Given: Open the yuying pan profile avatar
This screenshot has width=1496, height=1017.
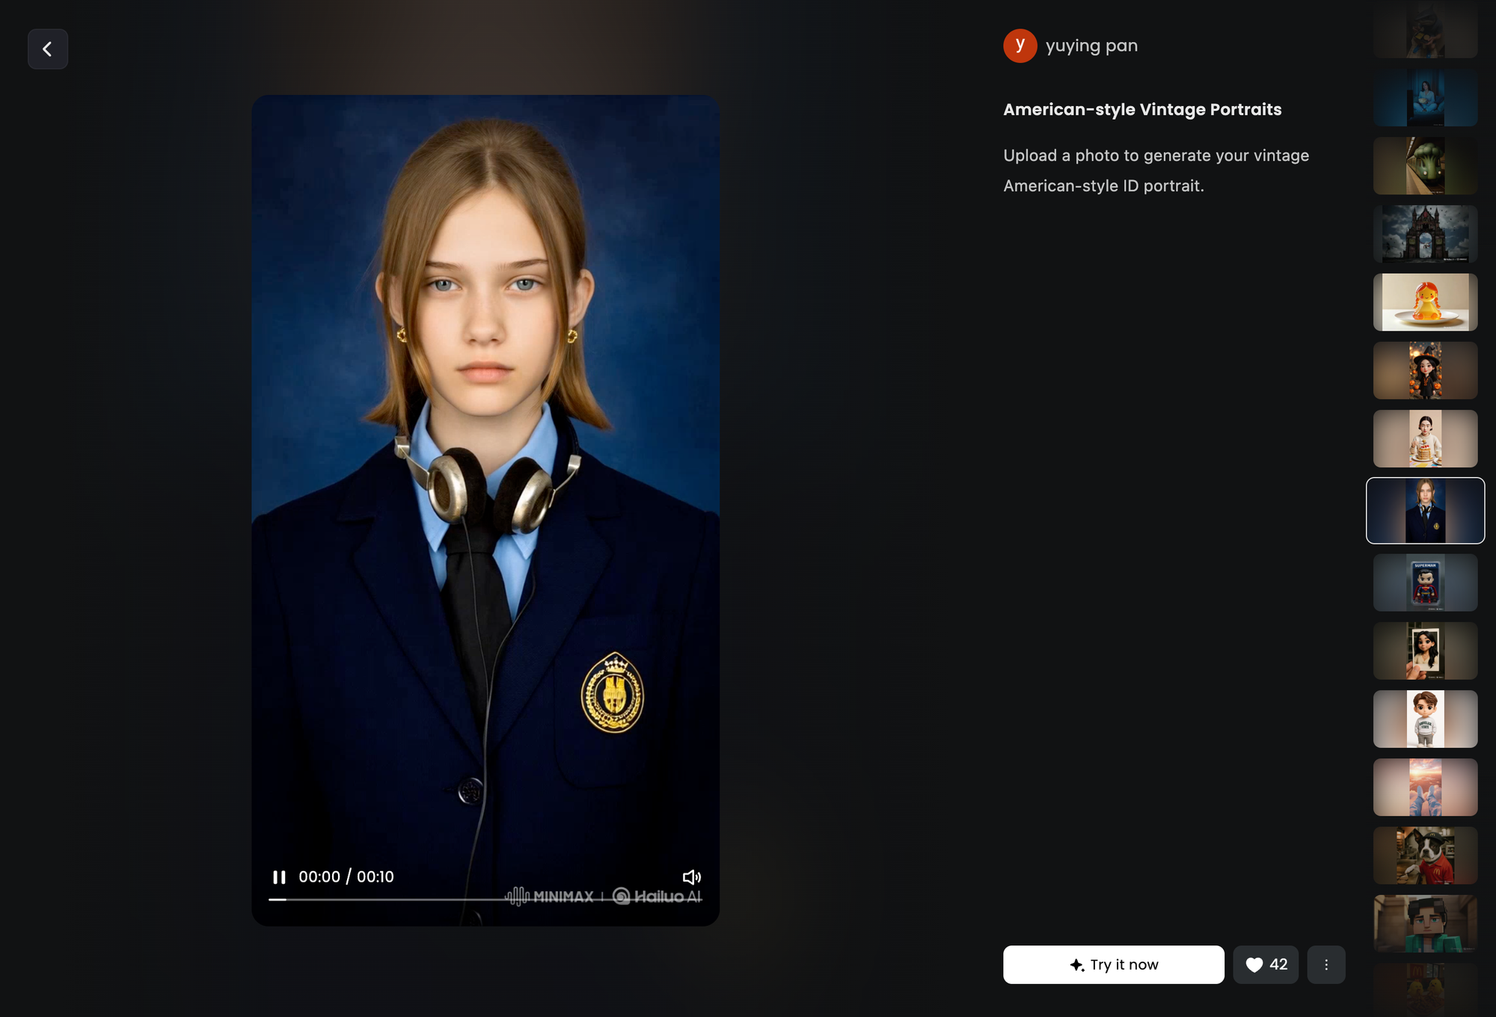Looking at the screenshot, I should tap(1020, 46).
